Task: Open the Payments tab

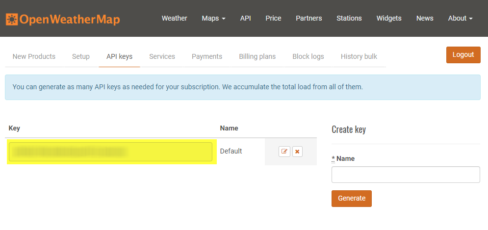Action: pos(206,56)
